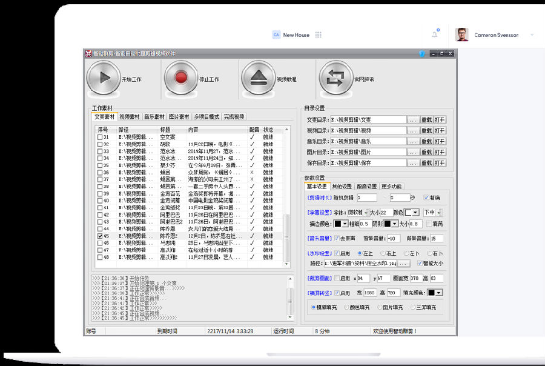Switch to the 其他设置 tab
The height and width of the screenshot is (366, 545).
(x=342, y=187)
